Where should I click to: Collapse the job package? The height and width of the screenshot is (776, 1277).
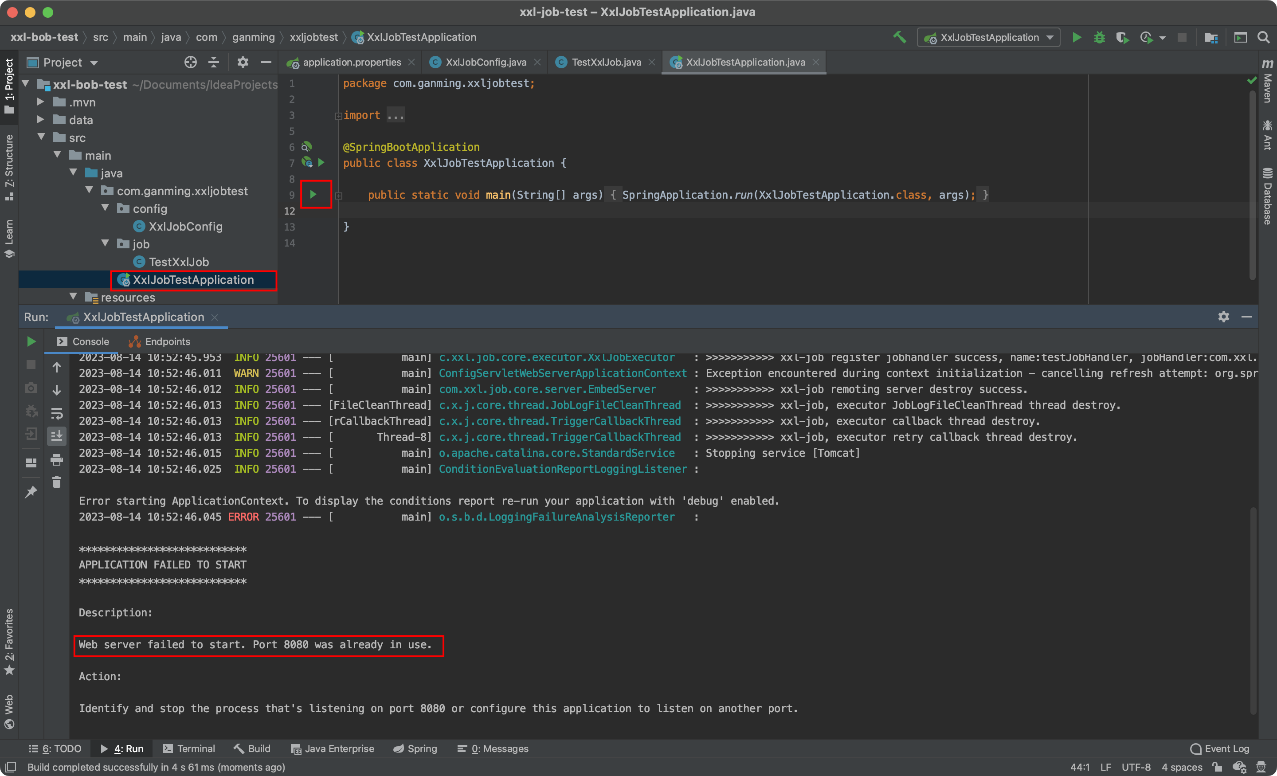(105, 243)
